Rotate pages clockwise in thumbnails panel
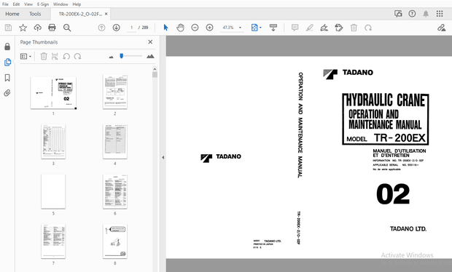The width and height of the screenshot is (452, 272). point(77,56)
